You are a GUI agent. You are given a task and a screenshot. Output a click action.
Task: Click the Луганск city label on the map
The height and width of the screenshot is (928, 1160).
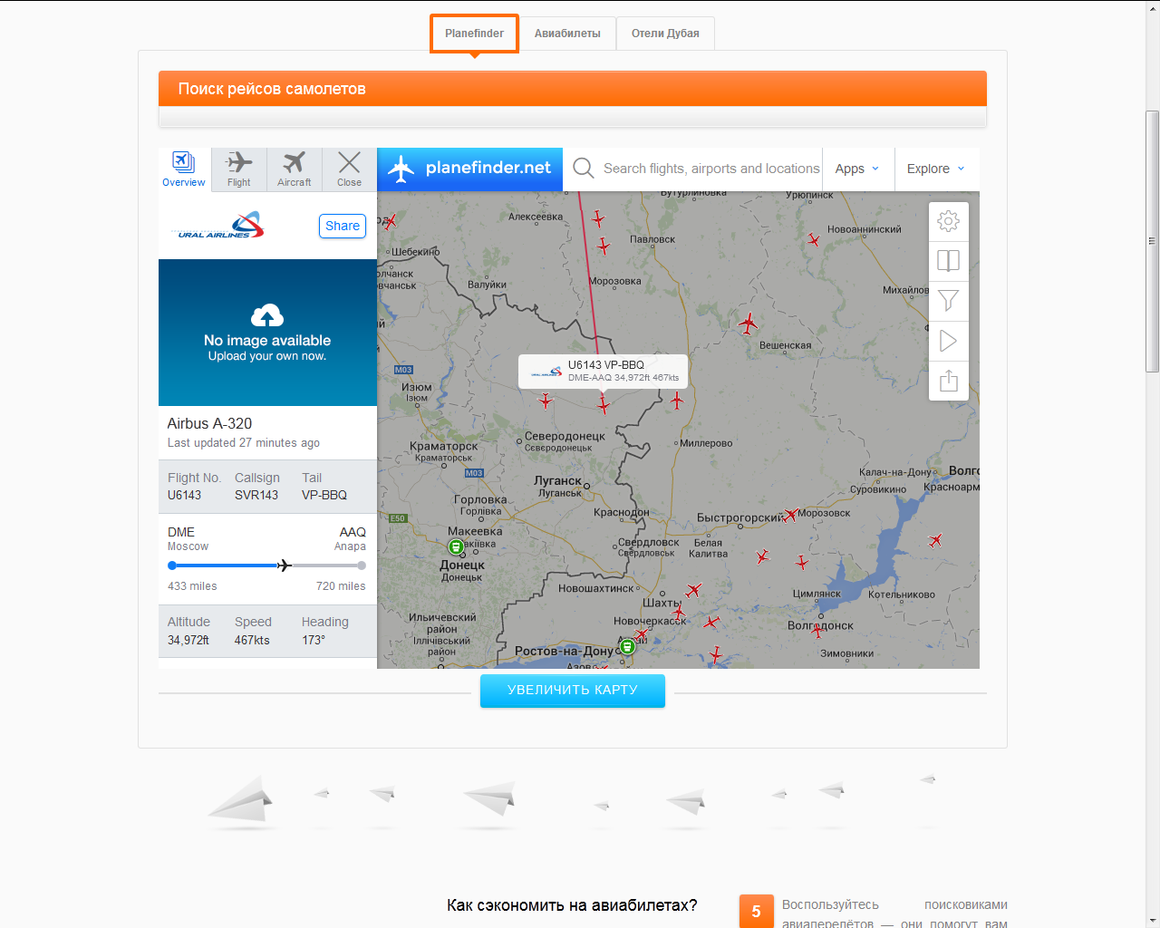tap(558, 480)
